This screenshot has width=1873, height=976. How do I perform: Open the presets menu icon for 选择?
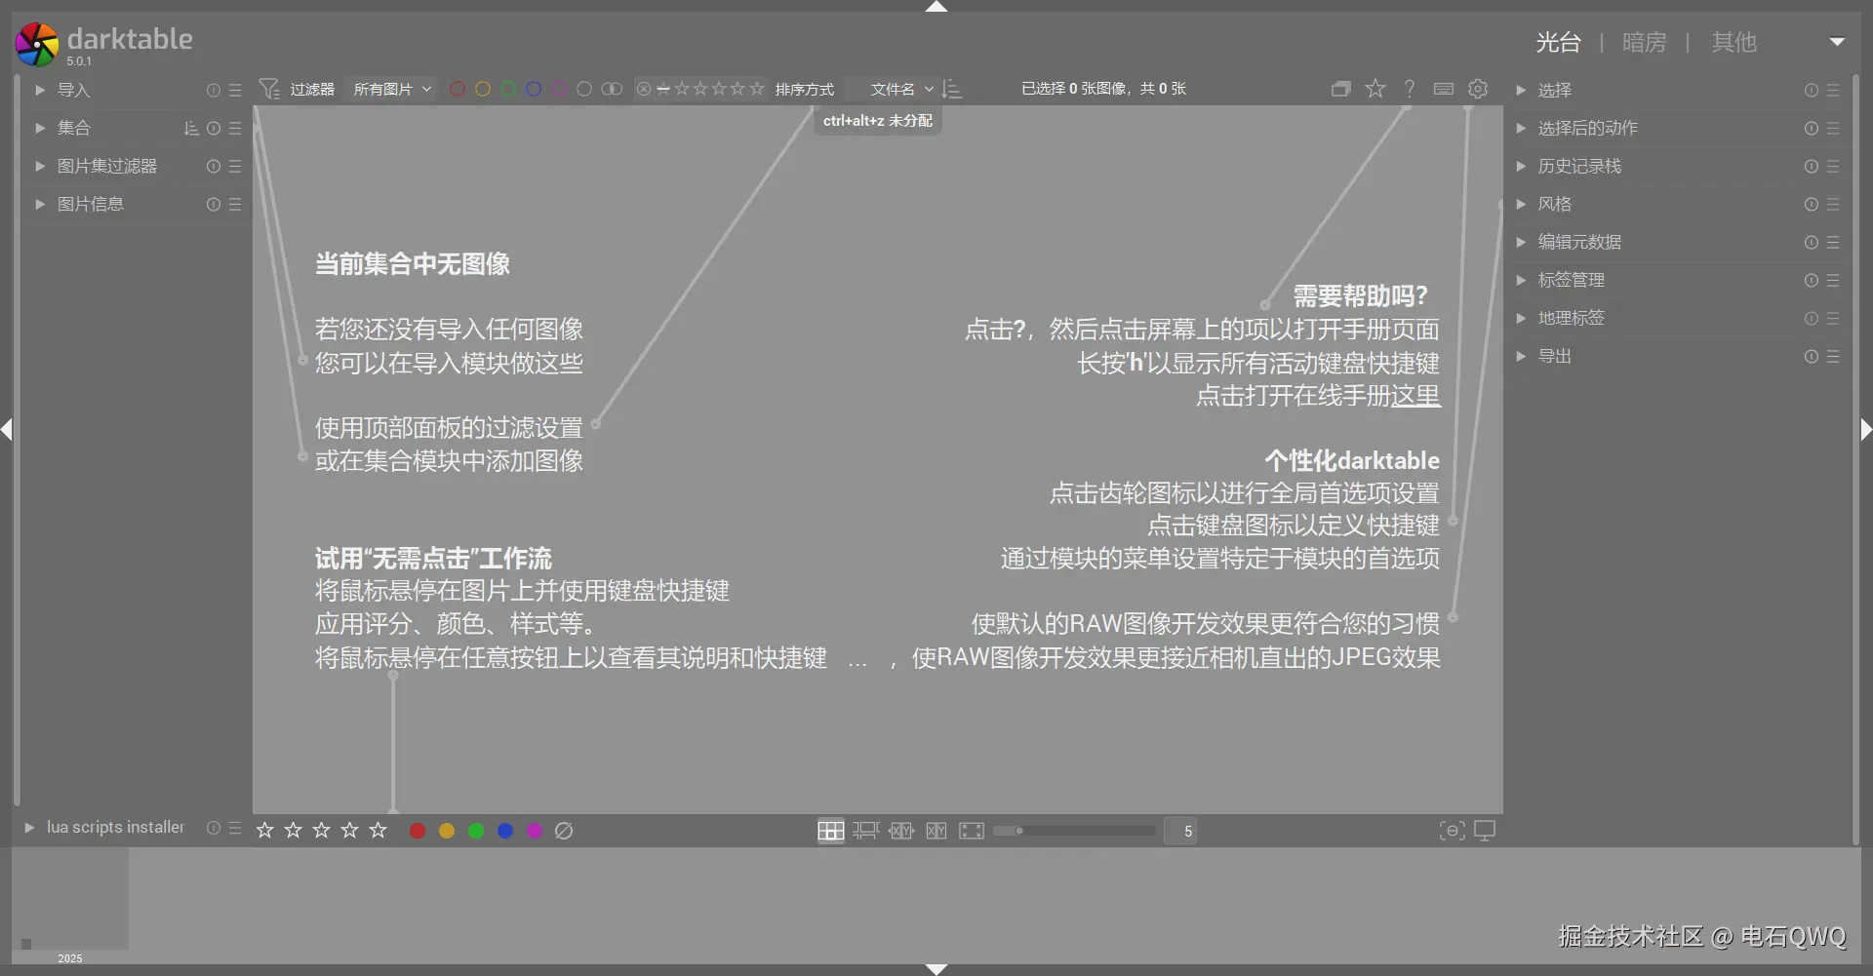[x=1833, y=90]
